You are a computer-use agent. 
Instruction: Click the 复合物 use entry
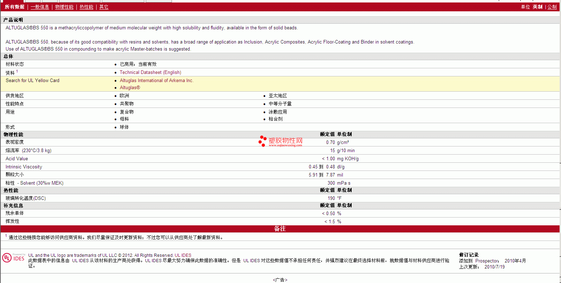point(127,112)
